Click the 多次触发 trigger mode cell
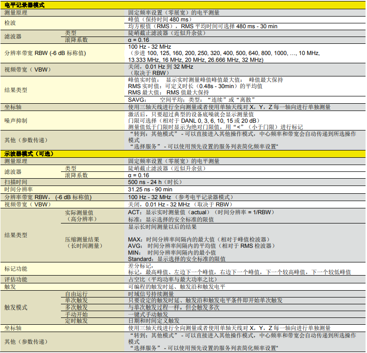Viewport: 367px width, 353px height. click(77, 308)
